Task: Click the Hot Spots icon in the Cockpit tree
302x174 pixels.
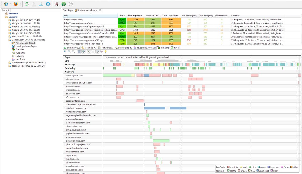Action: [13, 59]
